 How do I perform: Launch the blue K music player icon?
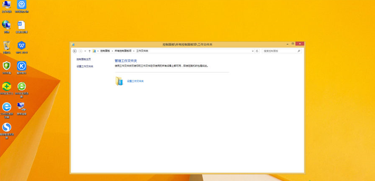click(x=21, y=66)
